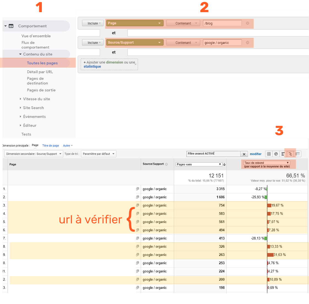Expand Site Search submenu
This screenshot has width=309, height=304.
tap(20, 108)
